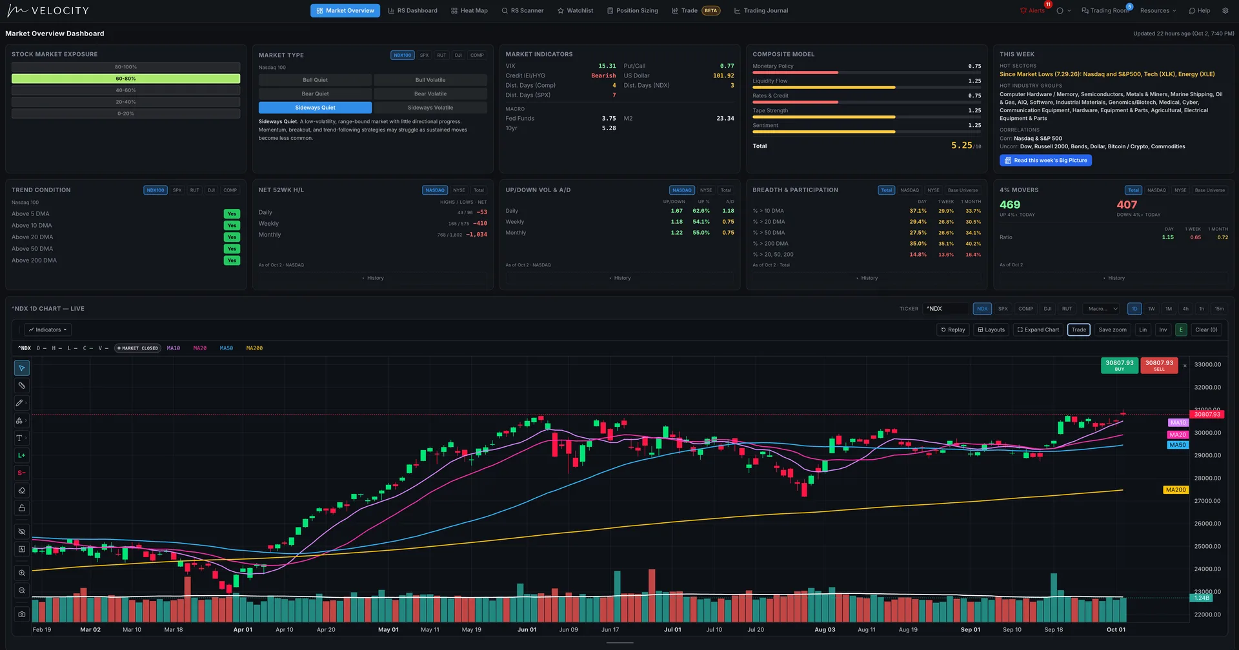Image resolution: width=1239 pixels, height=650 pixels.
Task: Toggle MA10 line in chart legend
Action: (174, 348)
